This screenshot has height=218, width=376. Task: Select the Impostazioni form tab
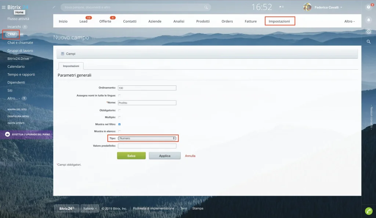click(x=71, y=66)
